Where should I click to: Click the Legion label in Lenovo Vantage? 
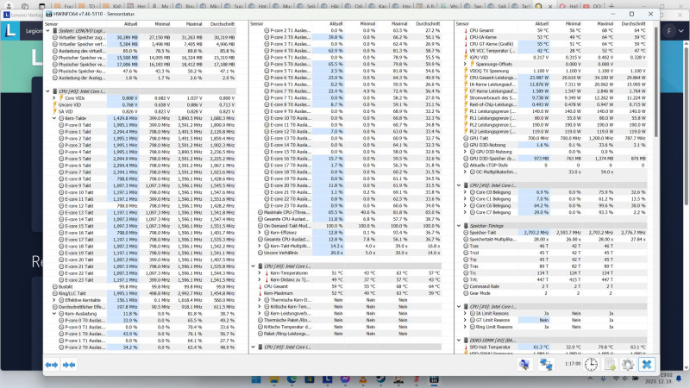click(34, 31)
